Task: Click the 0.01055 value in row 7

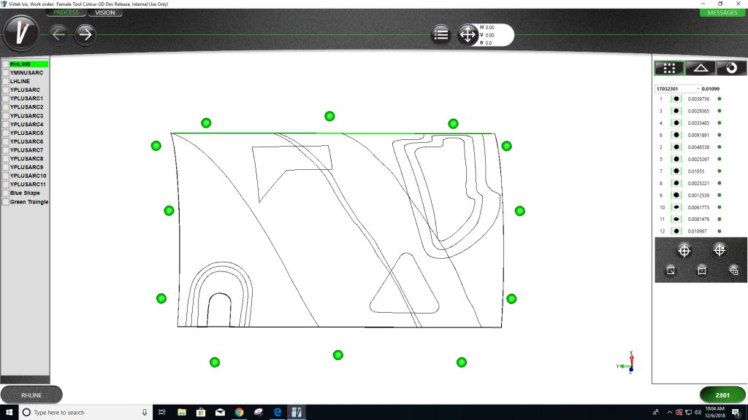Action: pyautogui.click(x=696, y=171)
